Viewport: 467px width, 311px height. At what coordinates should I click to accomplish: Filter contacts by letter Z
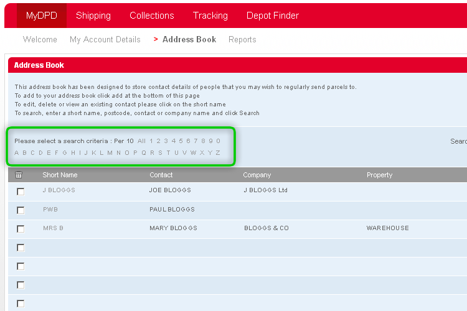click(218, 153)
